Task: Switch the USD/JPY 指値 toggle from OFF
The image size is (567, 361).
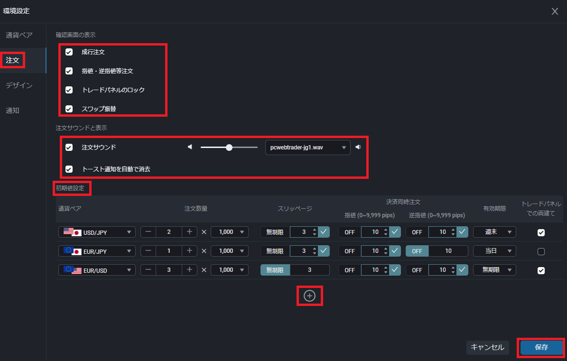Action: pos(349,232)
